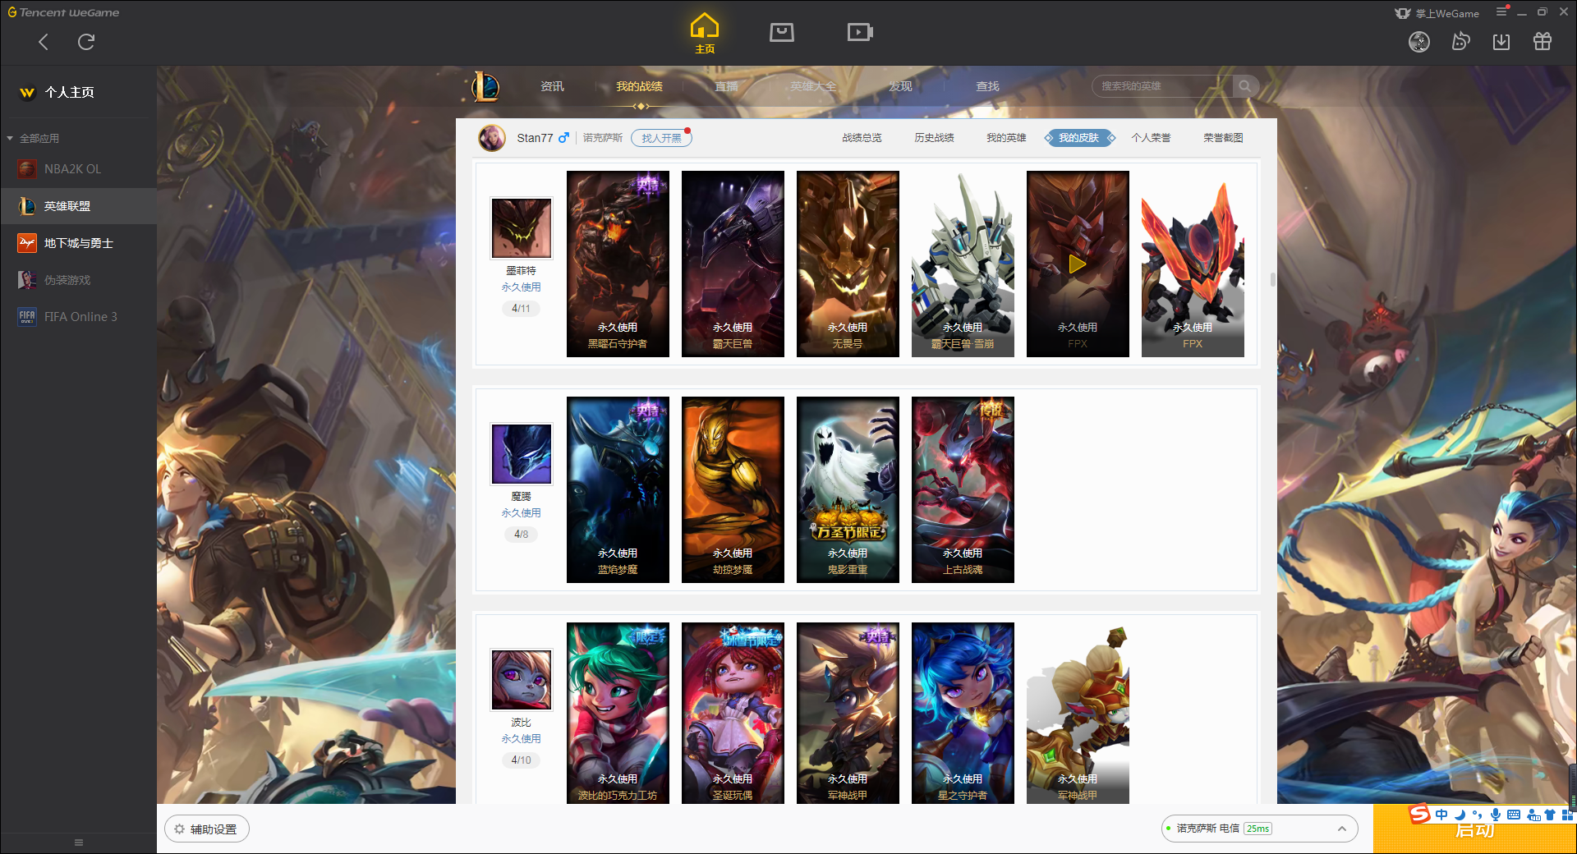This screenshot has width=1577, height=854.
Task: Click the sidebar bottom collapse handle
Action: pos(79,842)
